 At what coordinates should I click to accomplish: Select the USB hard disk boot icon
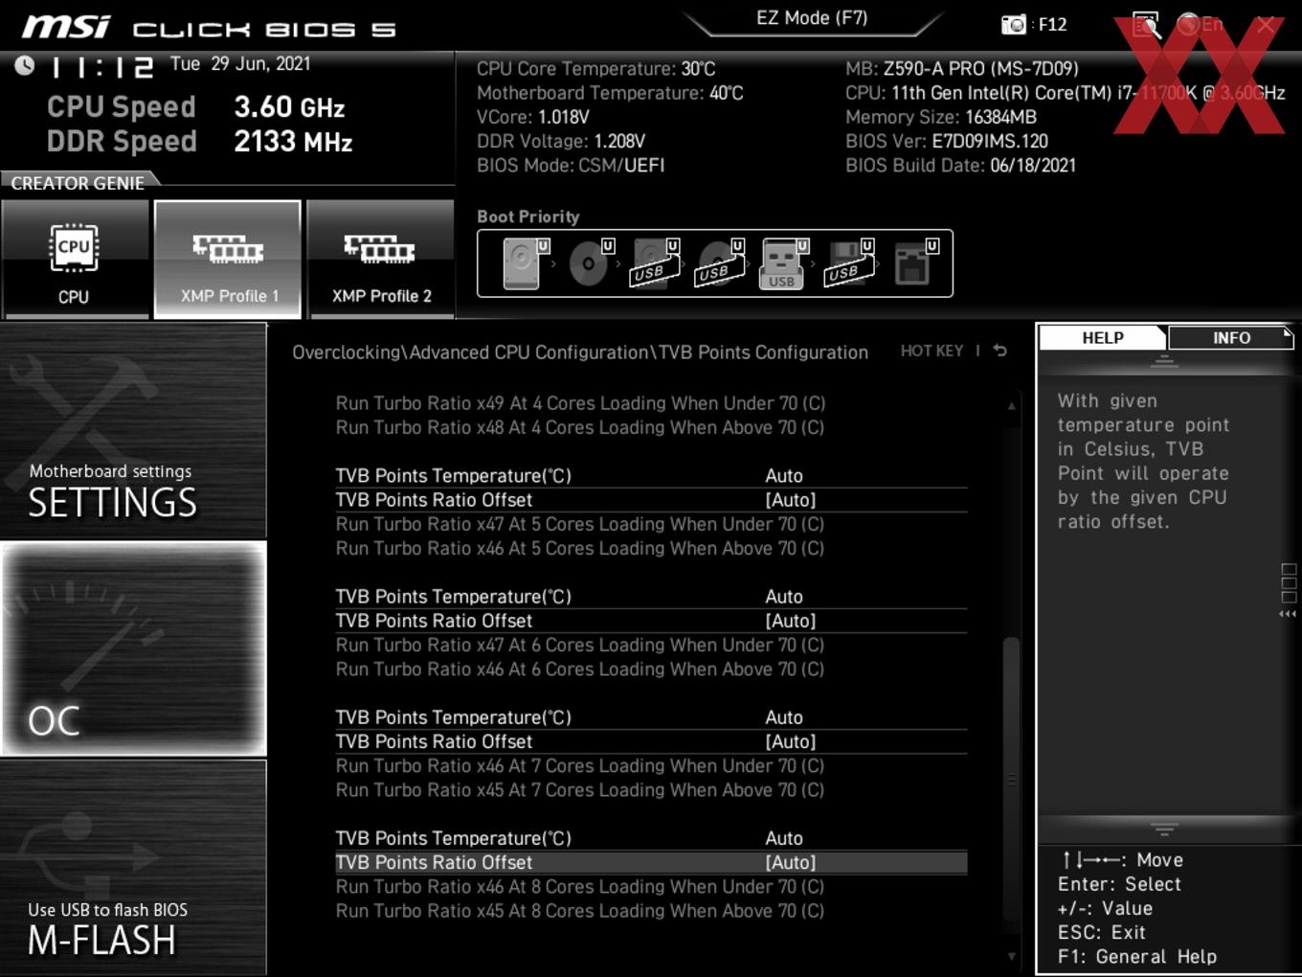654,263
